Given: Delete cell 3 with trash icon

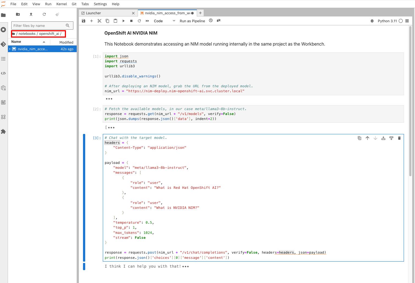Looking at the screenshot, I should 399,138.
